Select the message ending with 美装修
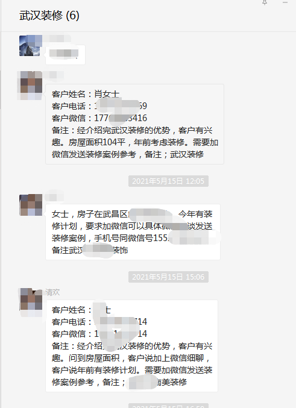This screenshot has width=296, height=408. pyautogui.click(x=131, y=346)
